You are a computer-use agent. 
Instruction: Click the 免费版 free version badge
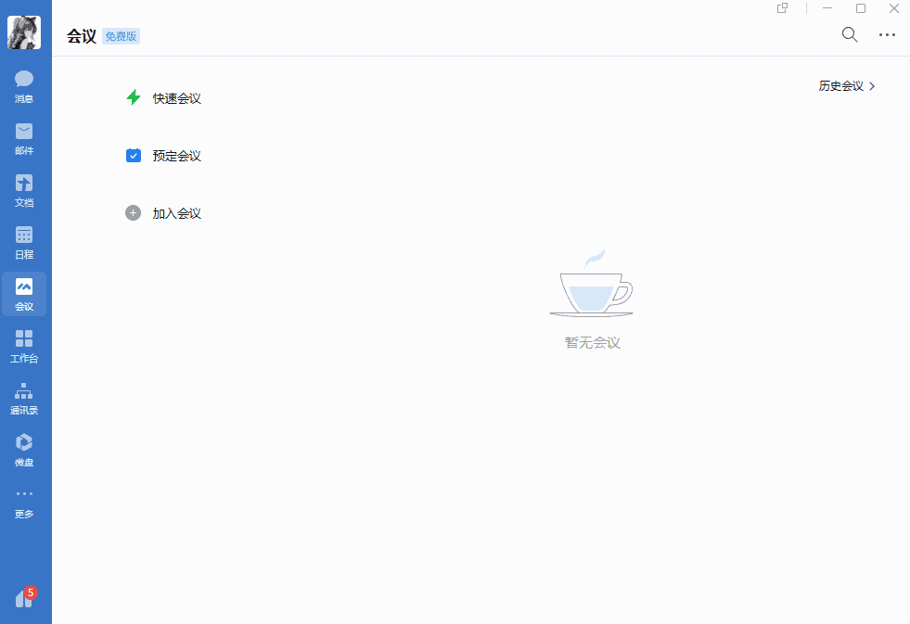pos(122,36)
